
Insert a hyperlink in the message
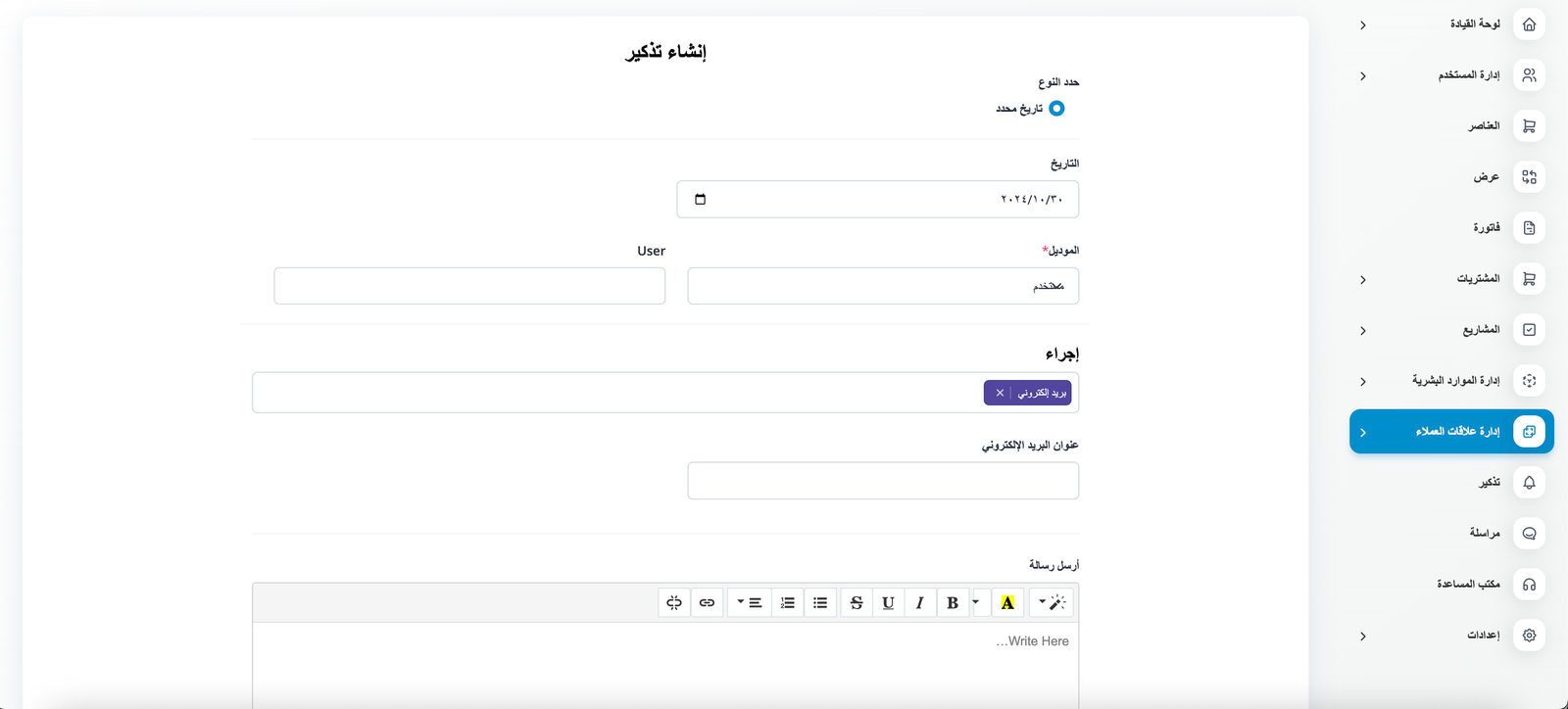[707, 603]
